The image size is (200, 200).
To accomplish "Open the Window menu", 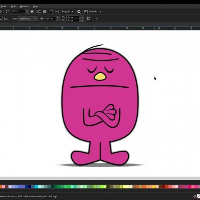I will pyautogui.click(x=24, y=6).
